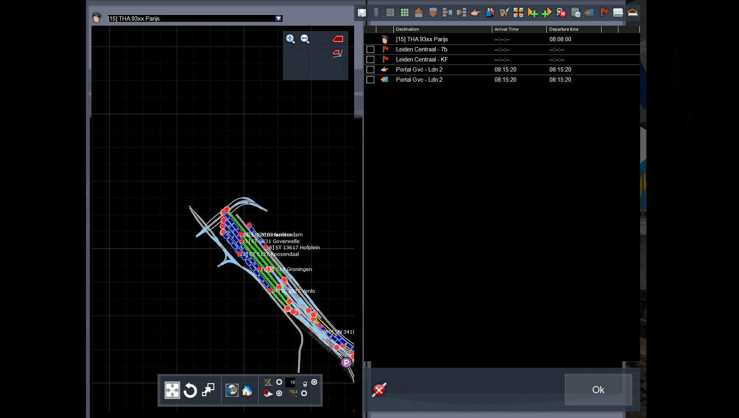Zoom out on the 2D map
Screen dimensions: 739x418
point(305,39)
